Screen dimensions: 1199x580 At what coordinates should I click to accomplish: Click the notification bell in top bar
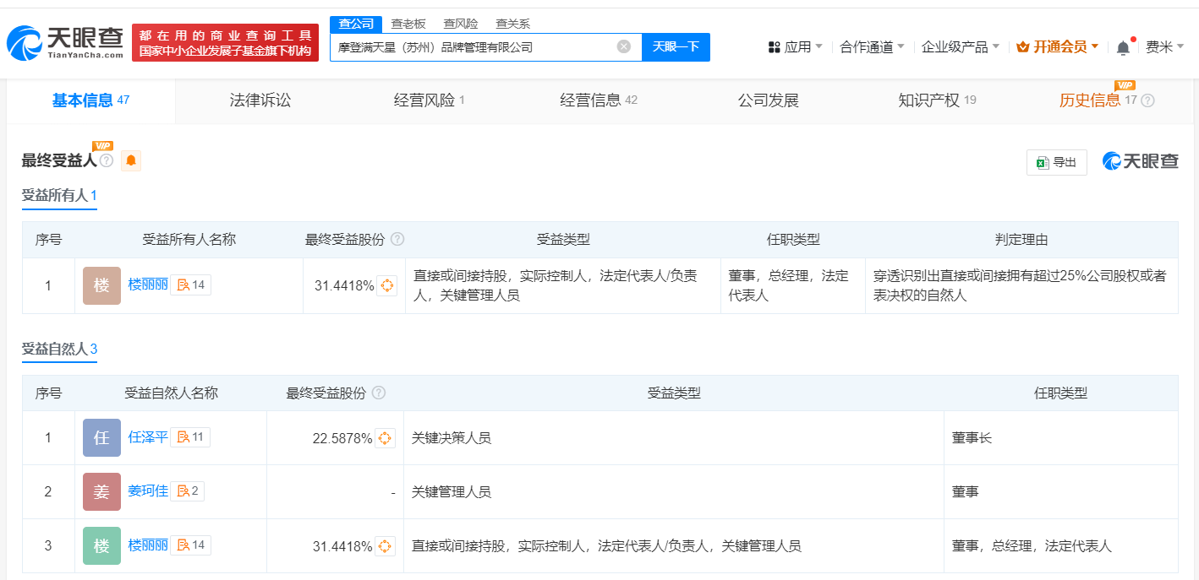coord(1123,48)
